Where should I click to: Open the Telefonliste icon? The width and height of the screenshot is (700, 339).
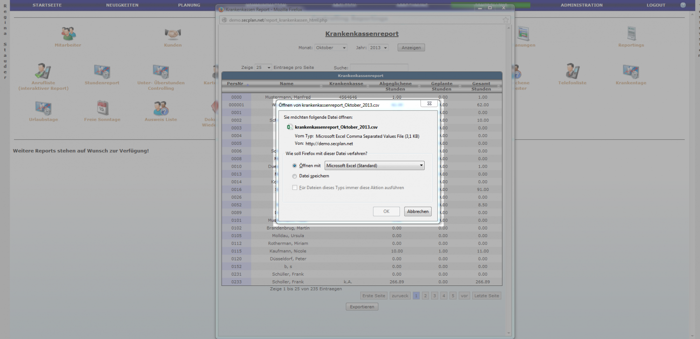[x=572, y=71]
